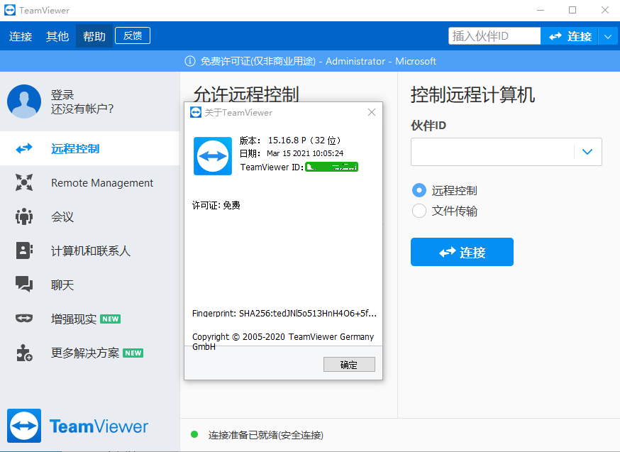Open the dropdown arrow next to top 连接 button
Screen dimensions: 620x452
(x=608, y=37)
